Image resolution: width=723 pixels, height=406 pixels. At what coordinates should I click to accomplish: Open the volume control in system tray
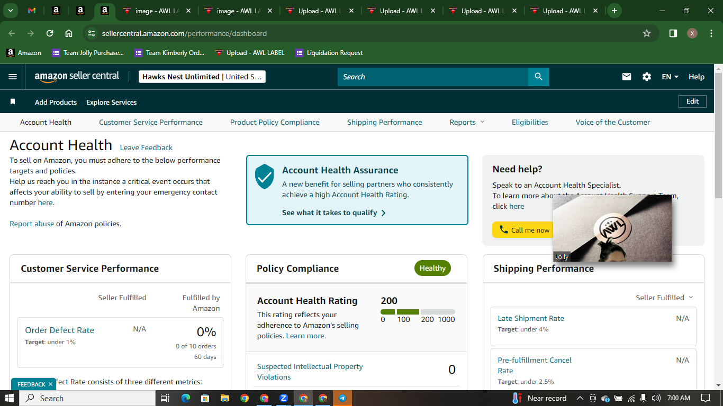tap(656, 398)
